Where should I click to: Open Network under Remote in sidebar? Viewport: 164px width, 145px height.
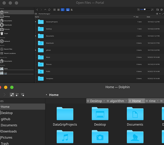17,41
